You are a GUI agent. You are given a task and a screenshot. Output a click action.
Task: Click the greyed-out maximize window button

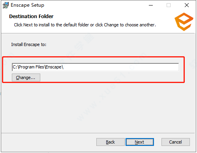coord(169,5)
